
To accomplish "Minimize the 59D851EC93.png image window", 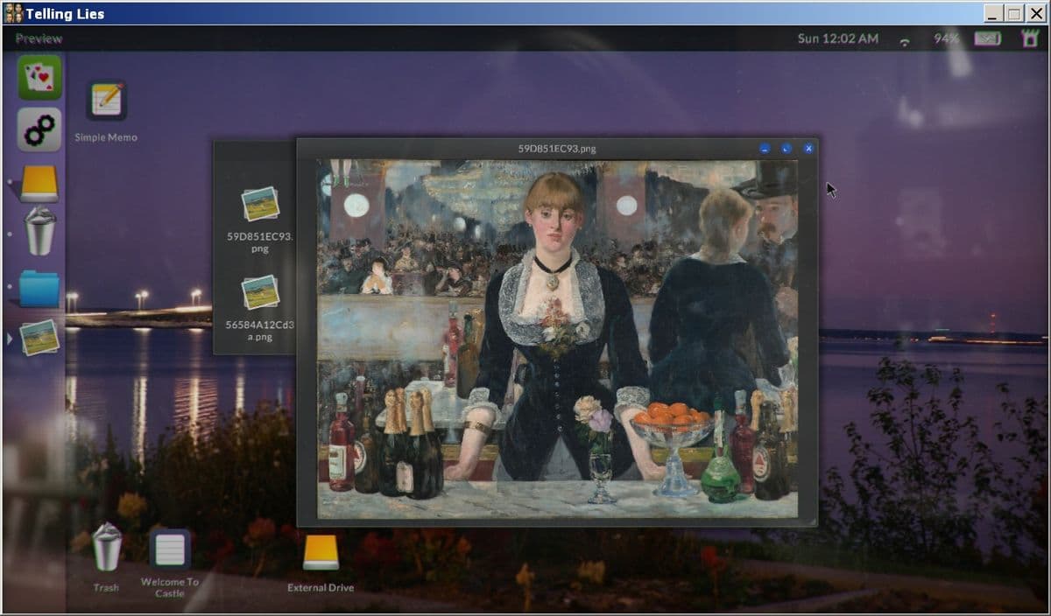I will coord(765,149).
